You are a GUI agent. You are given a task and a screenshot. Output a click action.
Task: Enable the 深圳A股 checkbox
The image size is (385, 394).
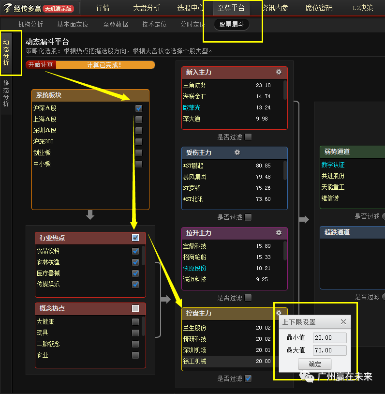pyautogui.click(x=139, y=130)
